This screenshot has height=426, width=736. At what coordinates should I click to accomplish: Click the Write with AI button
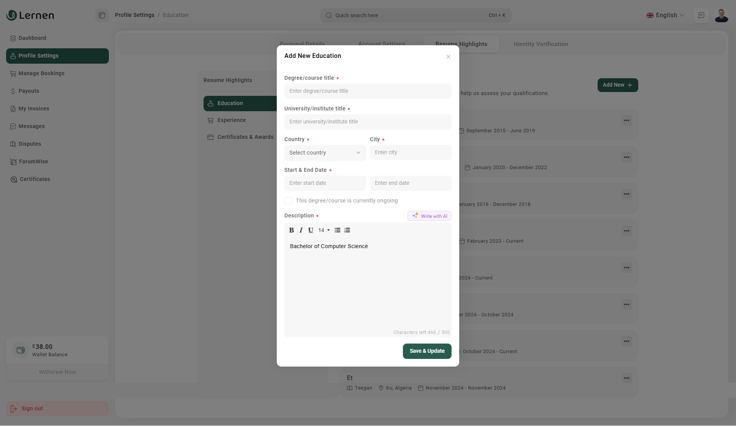click(429, 216)
